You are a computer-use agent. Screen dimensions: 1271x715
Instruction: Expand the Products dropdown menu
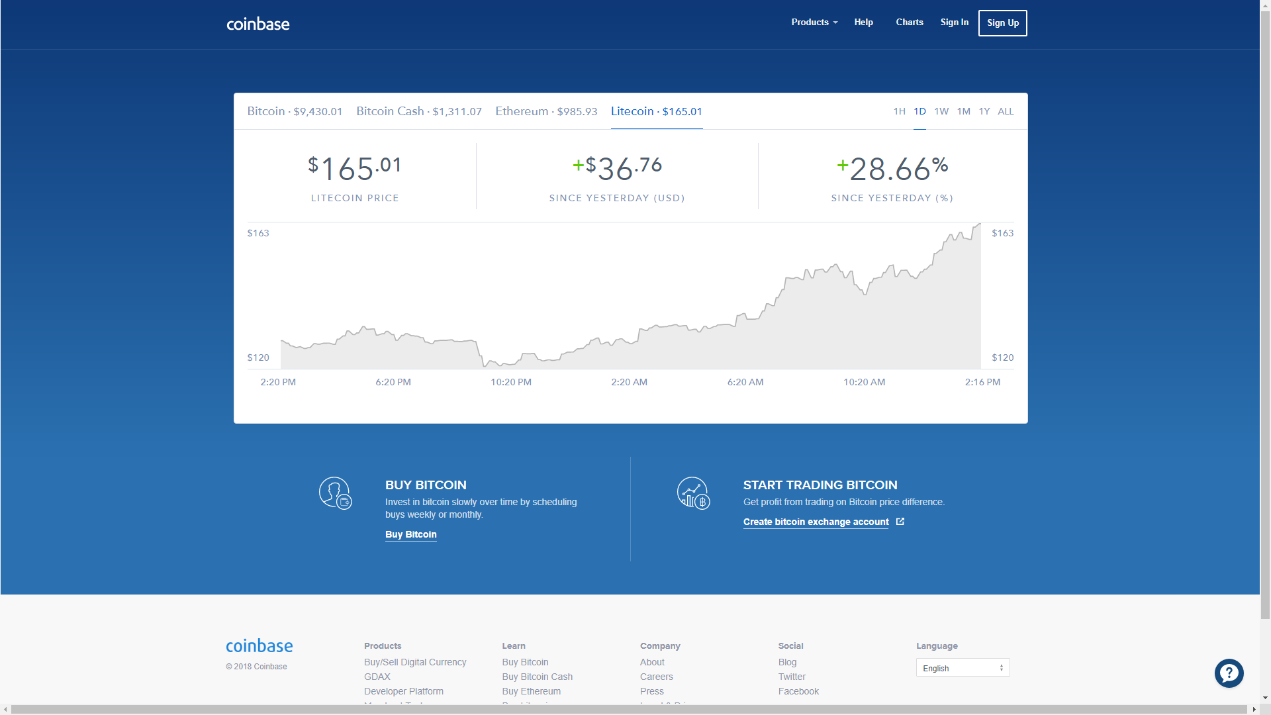coord(814,23)
